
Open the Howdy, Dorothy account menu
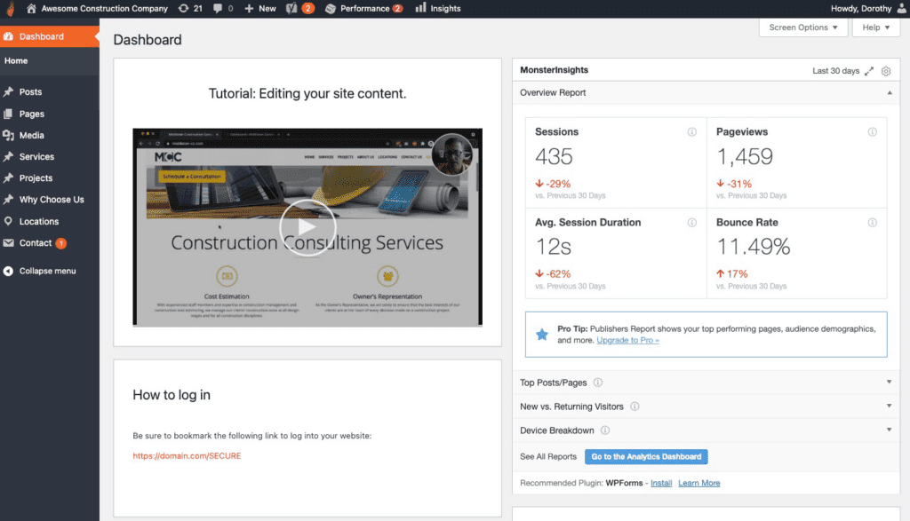864,8
